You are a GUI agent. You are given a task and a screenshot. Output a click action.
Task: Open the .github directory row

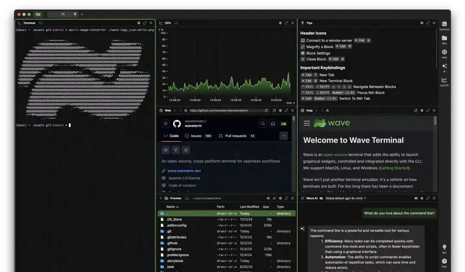click(226, 243)
